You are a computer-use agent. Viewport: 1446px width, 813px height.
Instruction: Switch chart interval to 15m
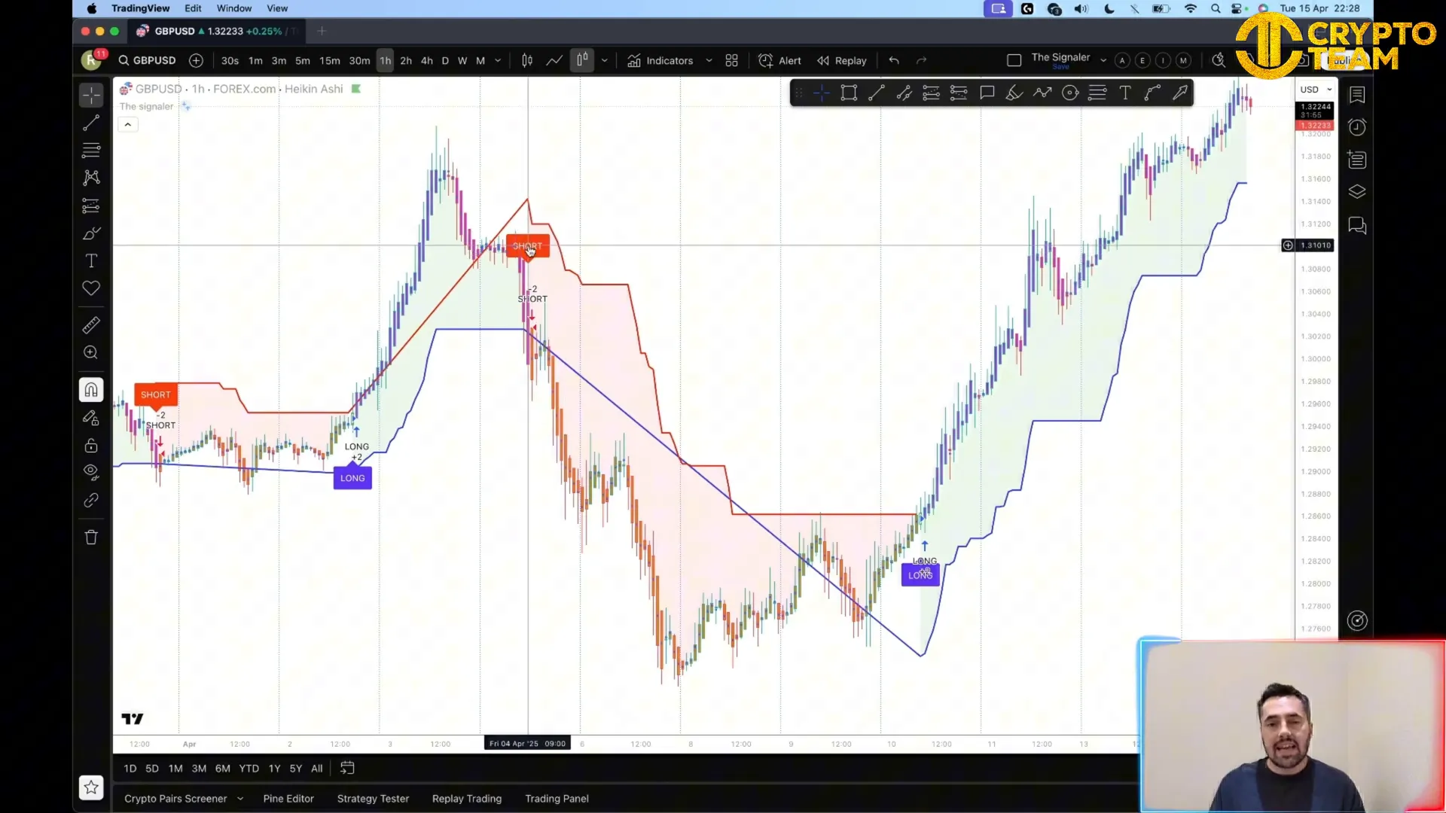point(329,60)
